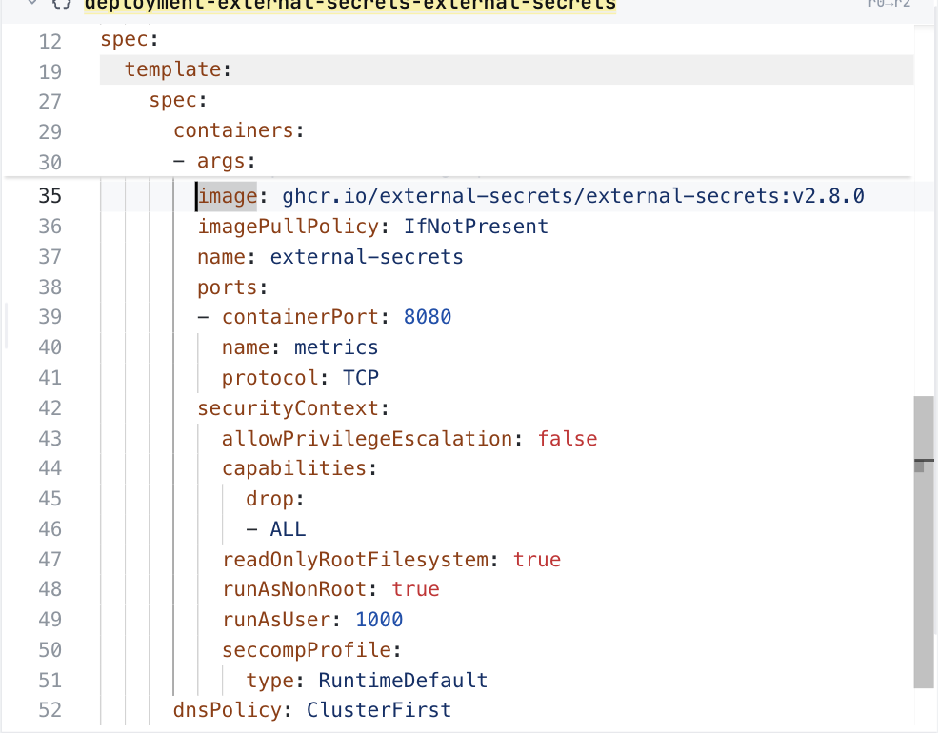Click the 'protocol' key
938x733 pixels.
(269, 378)
